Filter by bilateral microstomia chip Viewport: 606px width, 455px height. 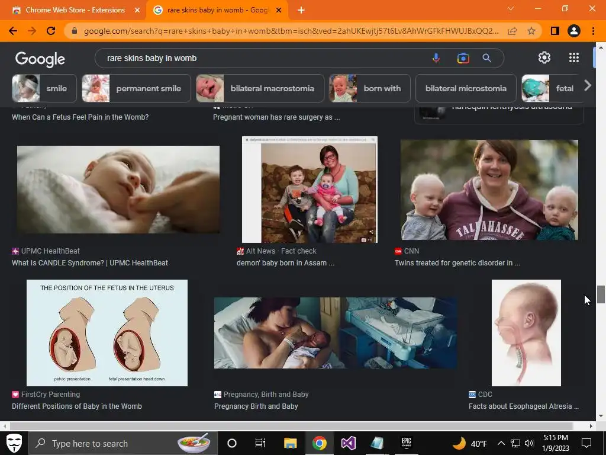(466, 88)
